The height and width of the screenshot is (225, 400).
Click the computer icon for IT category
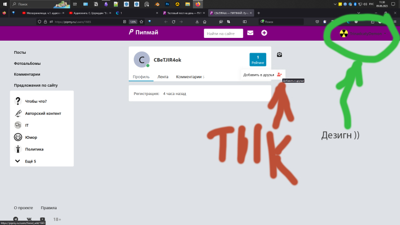(x=18, y=125)
